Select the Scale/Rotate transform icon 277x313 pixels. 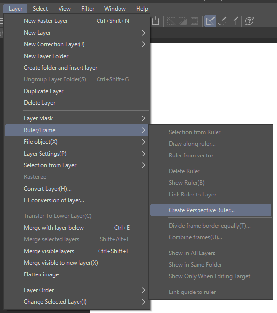pos(156,21)
